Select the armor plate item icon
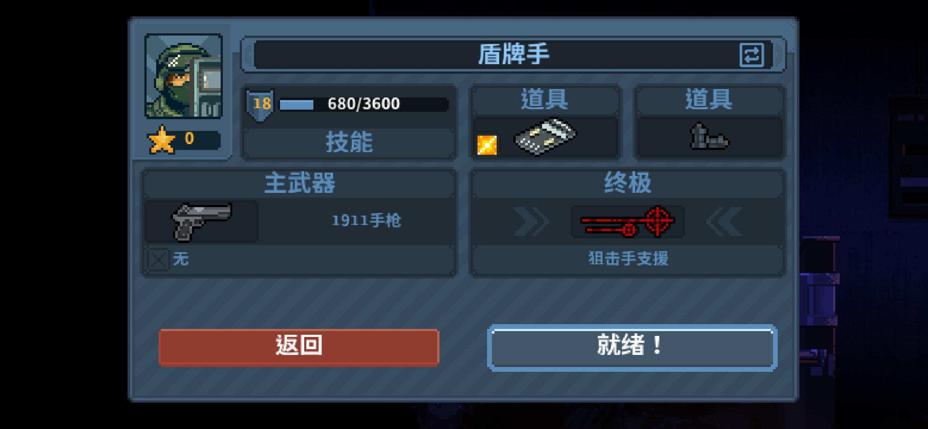 [x=545, y=136]
